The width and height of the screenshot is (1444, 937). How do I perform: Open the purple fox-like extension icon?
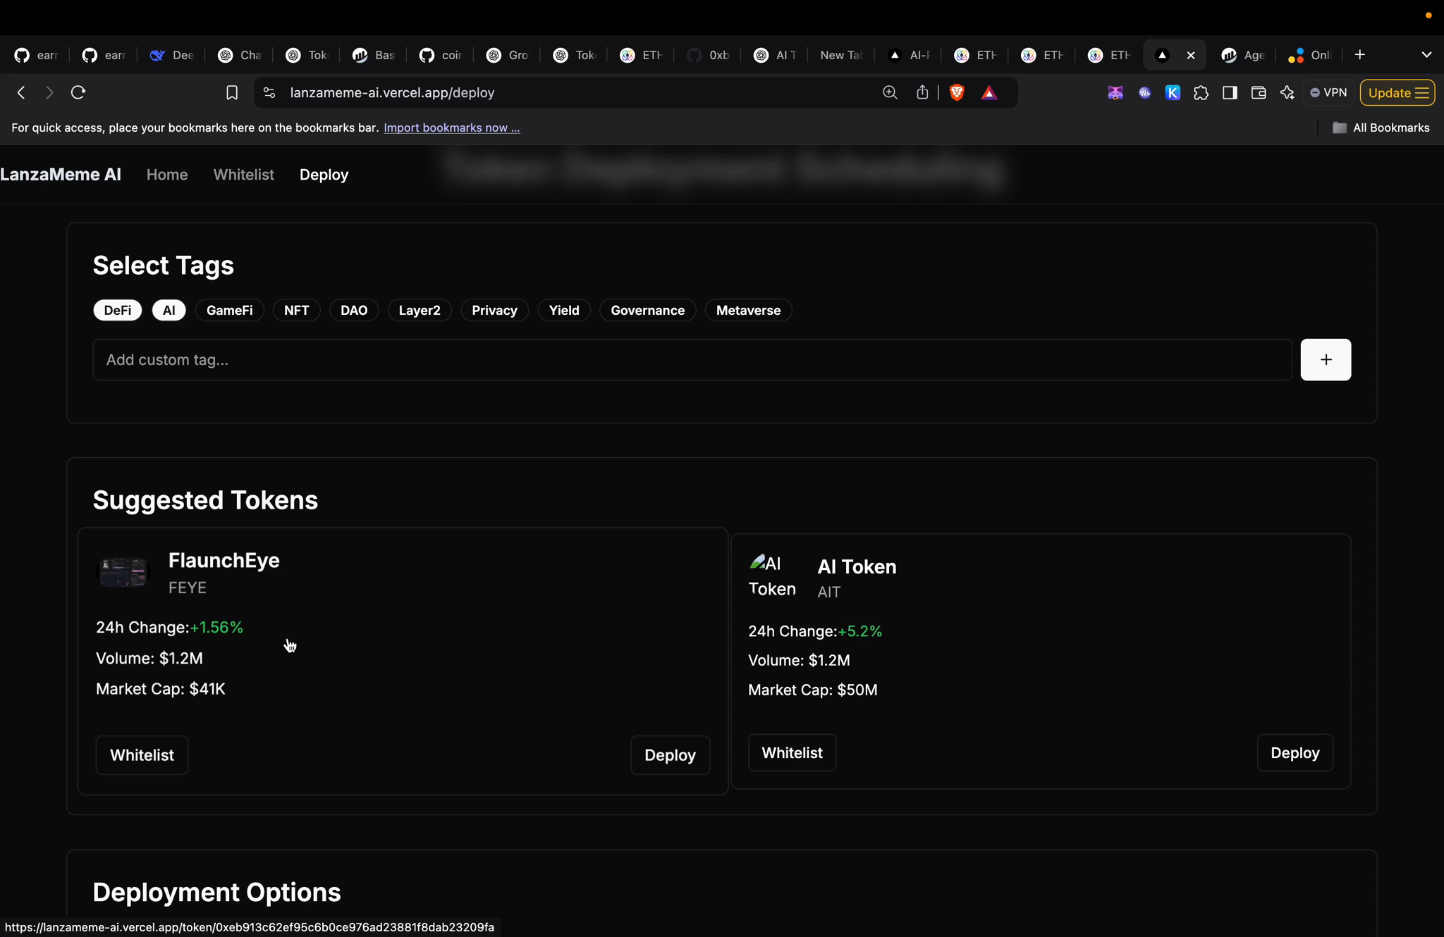pyautogui.click(x=1115, y=92)
